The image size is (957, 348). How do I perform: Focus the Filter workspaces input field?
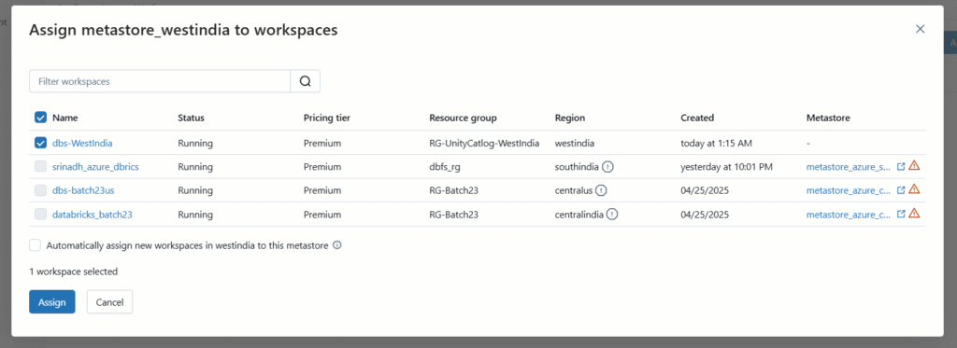coord(160,81)
